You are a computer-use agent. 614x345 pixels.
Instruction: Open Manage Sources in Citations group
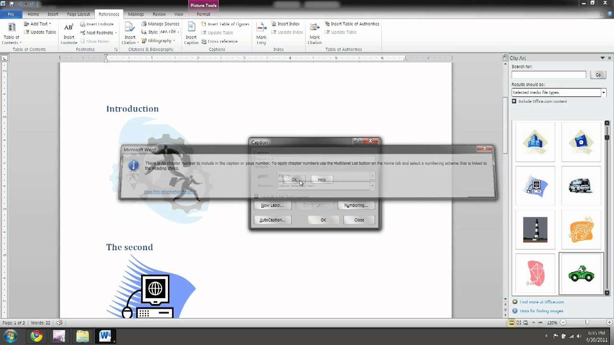point(160,24)
